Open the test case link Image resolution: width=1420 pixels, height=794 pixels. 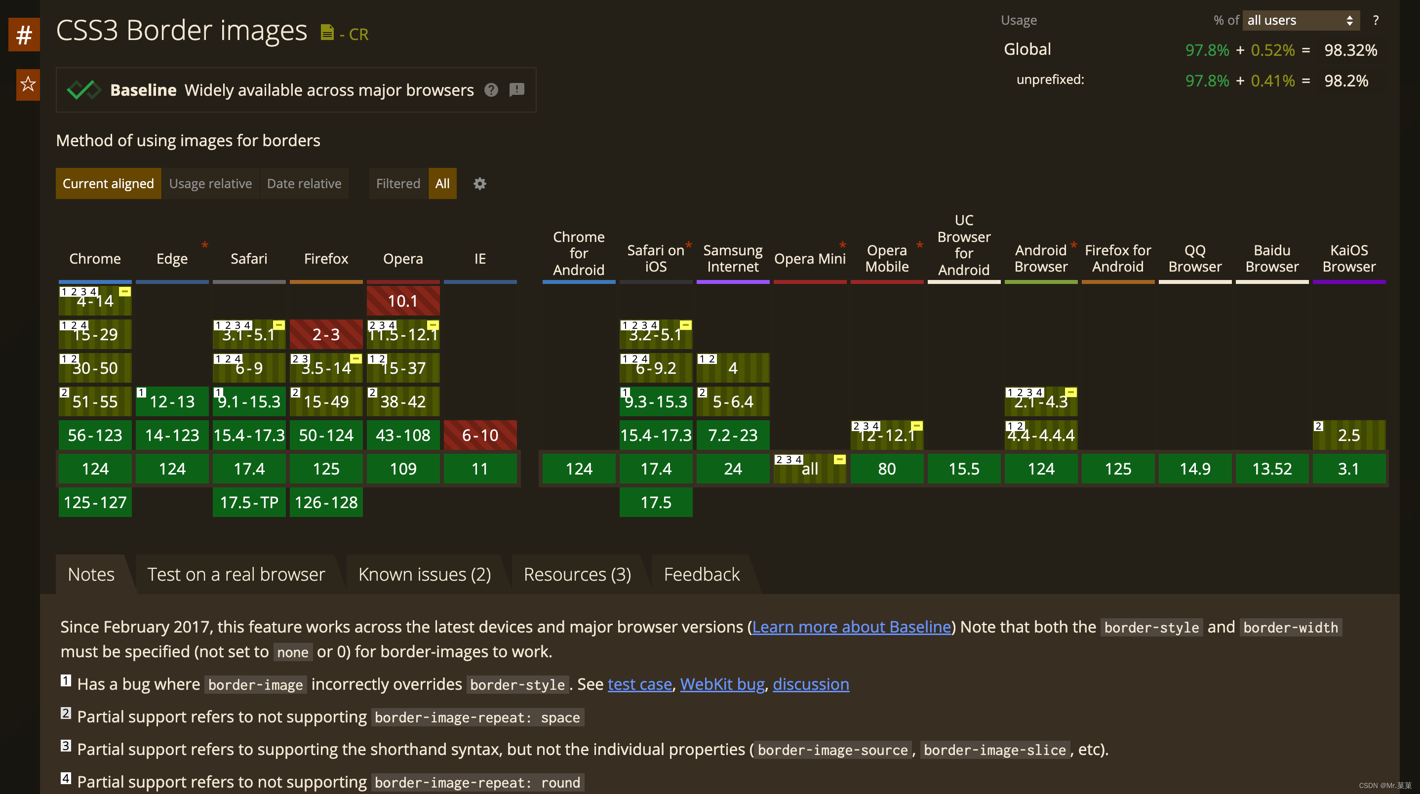coord(639,684)
